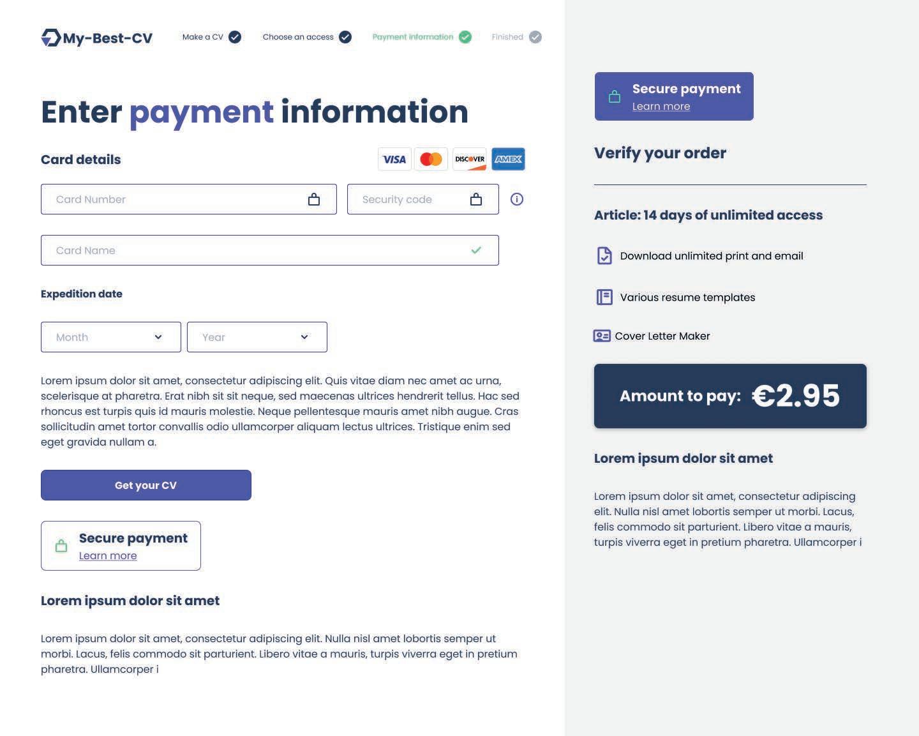Click the Mastercard icon
Screen dimensions: 919x736
click(431, 160)
